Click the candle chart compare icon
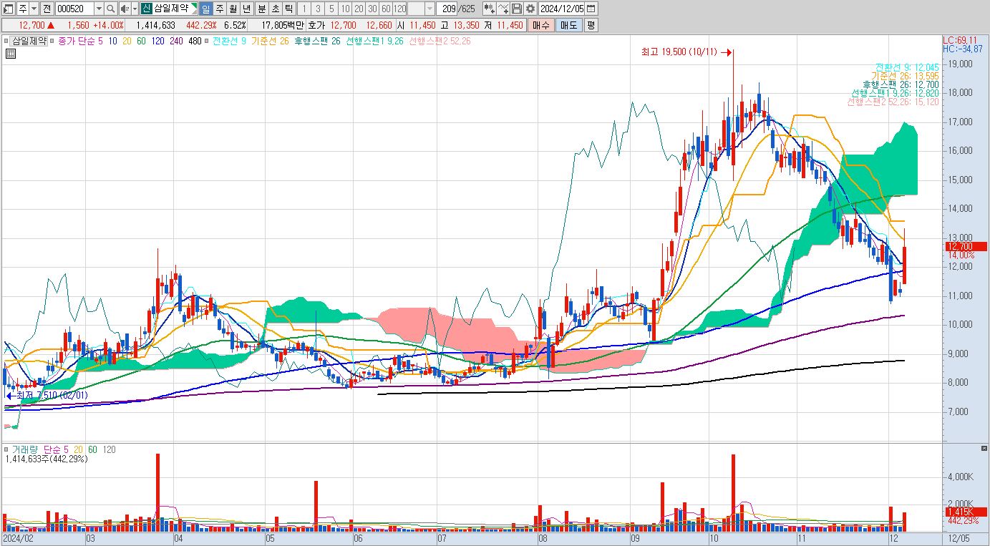This screenshot has height=546, width=990. (x=489, y=9)
